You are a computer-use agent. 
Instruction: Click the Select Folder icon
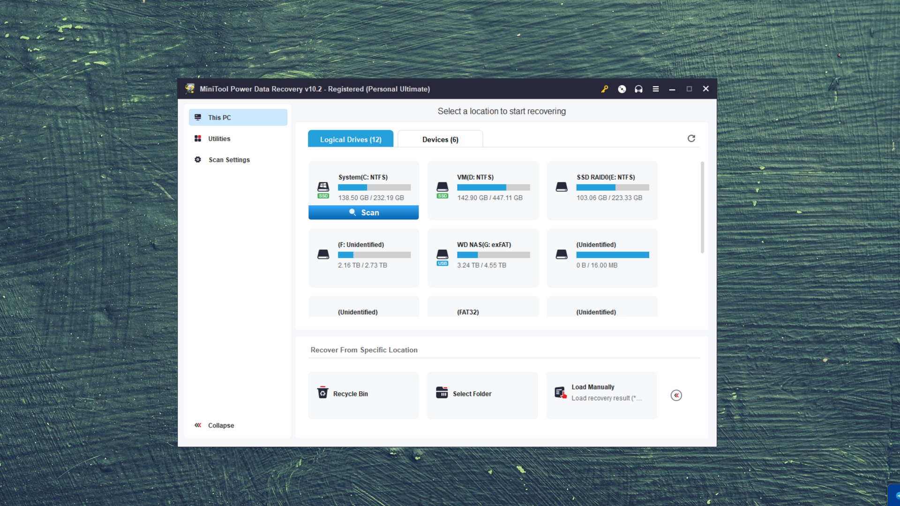[x=442, y=393]
